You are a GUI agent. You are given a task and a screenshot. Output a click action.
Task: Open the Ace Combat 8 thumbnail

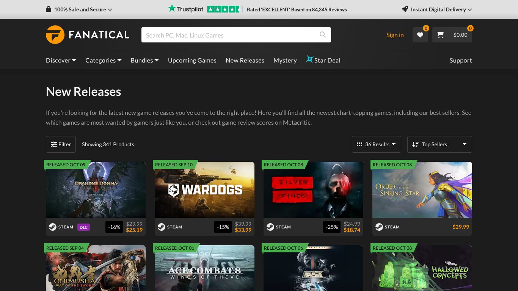click(x=204, y=268)
